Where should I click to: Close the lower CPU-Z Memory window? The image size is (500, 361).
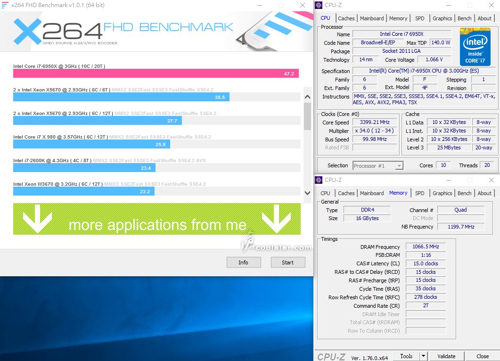(x=492, y=180)
